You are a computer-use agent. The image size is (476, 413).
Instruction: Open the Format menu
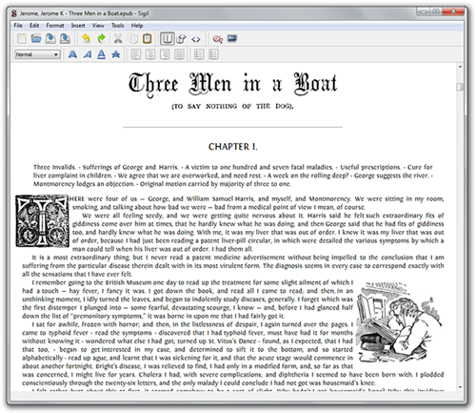(x=55, y=26)
